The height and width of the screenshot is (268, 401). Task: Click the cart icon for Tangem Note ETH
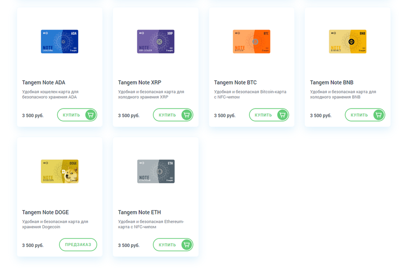pyautogui.click(x=187, y=245)
